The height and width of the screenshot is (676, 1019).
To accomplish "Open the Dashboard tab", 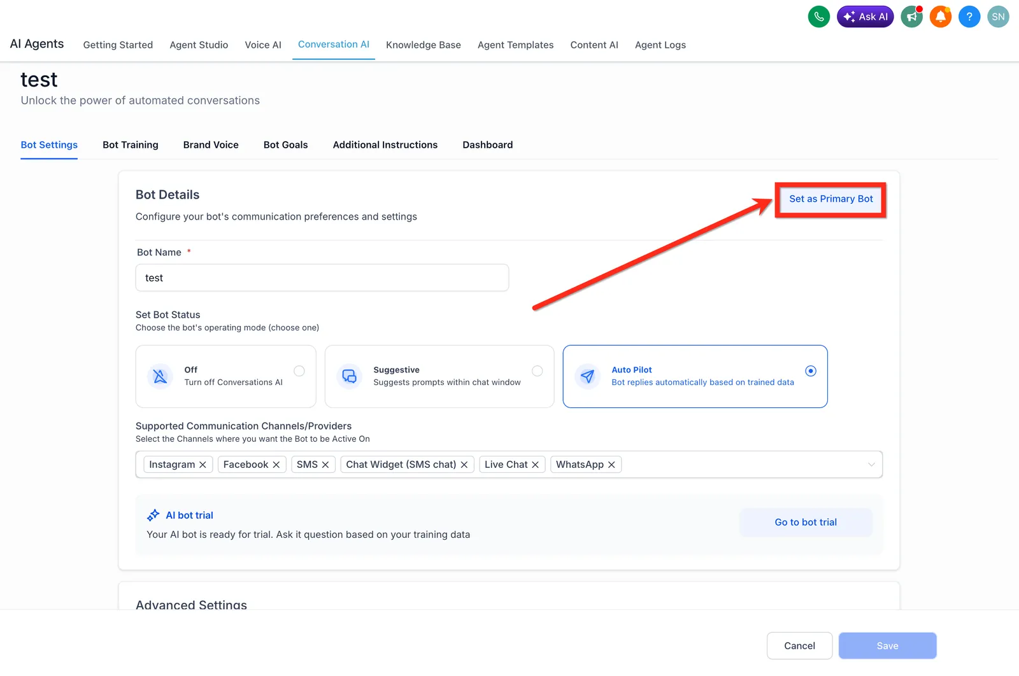I will [x=488, y=144].
